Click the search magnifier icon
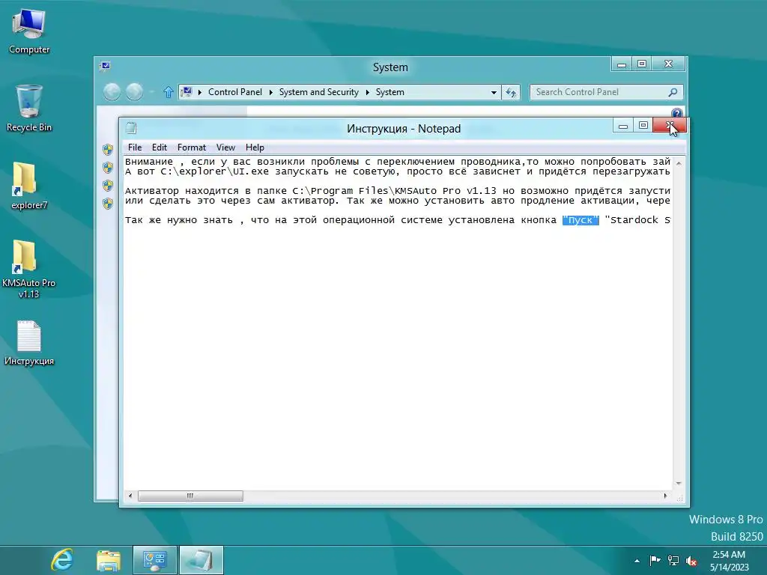The image size is (767, 575). click(673, 92)
